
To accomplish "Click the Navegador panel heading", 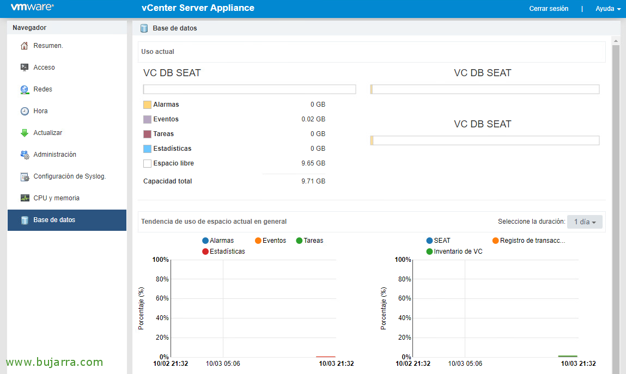I will [x=29, y=28].
